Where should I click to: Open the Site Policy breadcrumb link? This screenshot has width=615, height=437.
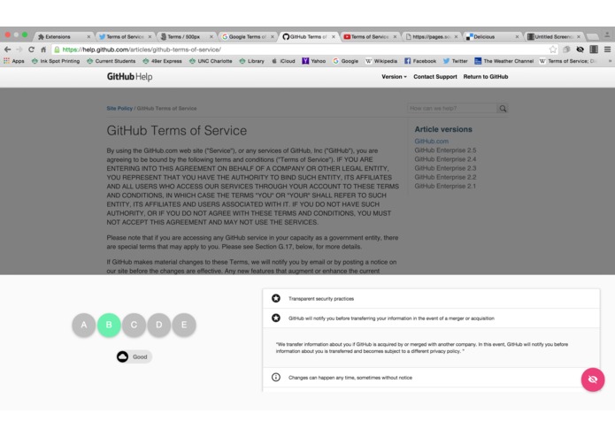(119, 108)
